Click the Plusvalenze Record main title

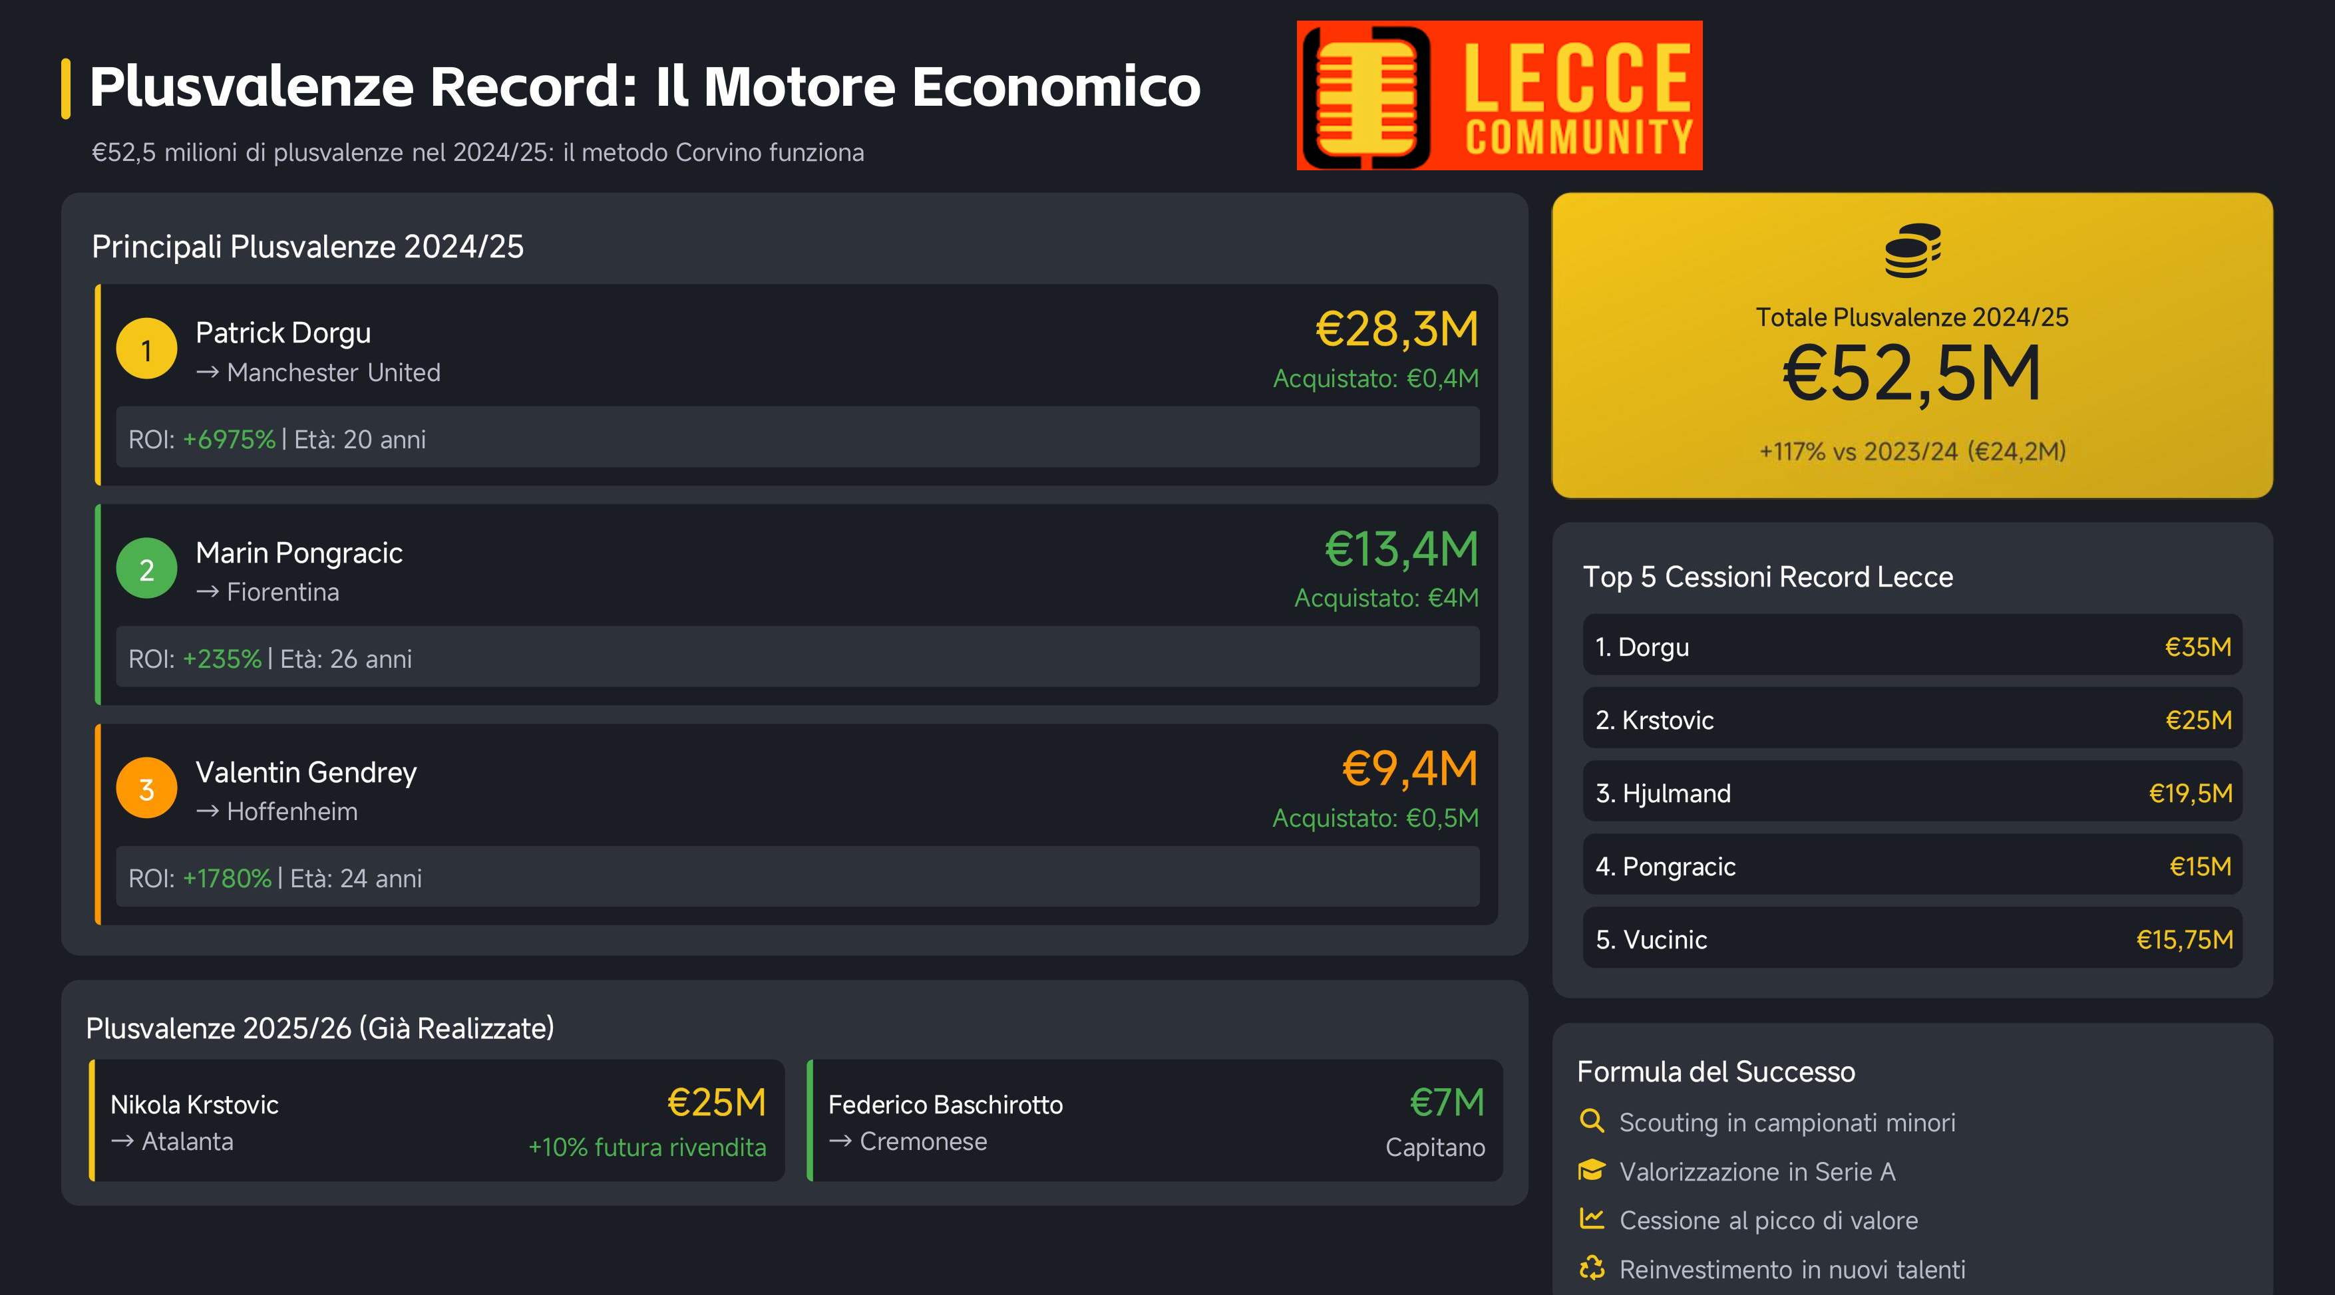click(645, 87)
